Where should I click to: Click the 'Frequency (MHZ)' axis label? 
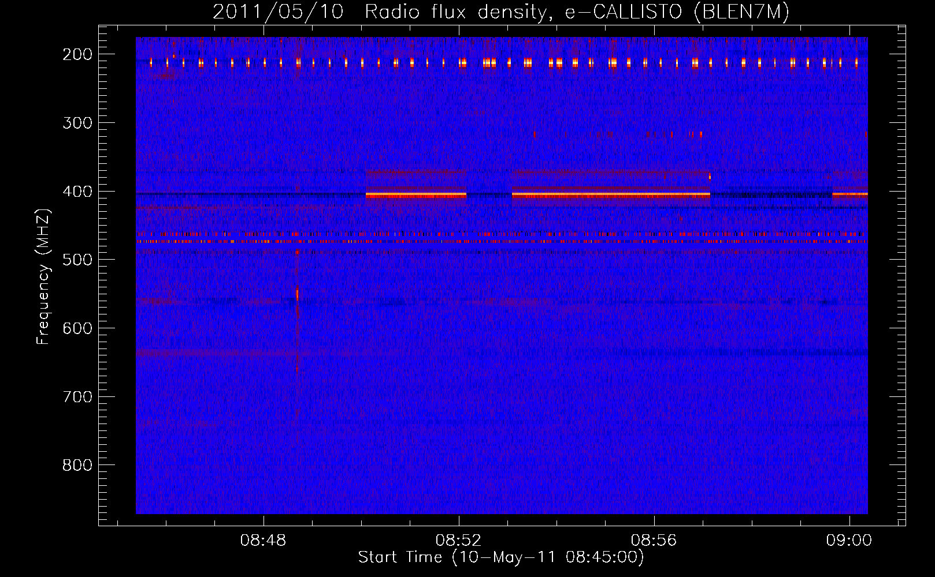pos(43,276)
